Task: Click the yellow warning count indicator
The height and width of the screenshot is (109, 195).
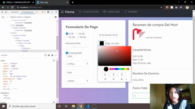Action: (x=43, y=12)
